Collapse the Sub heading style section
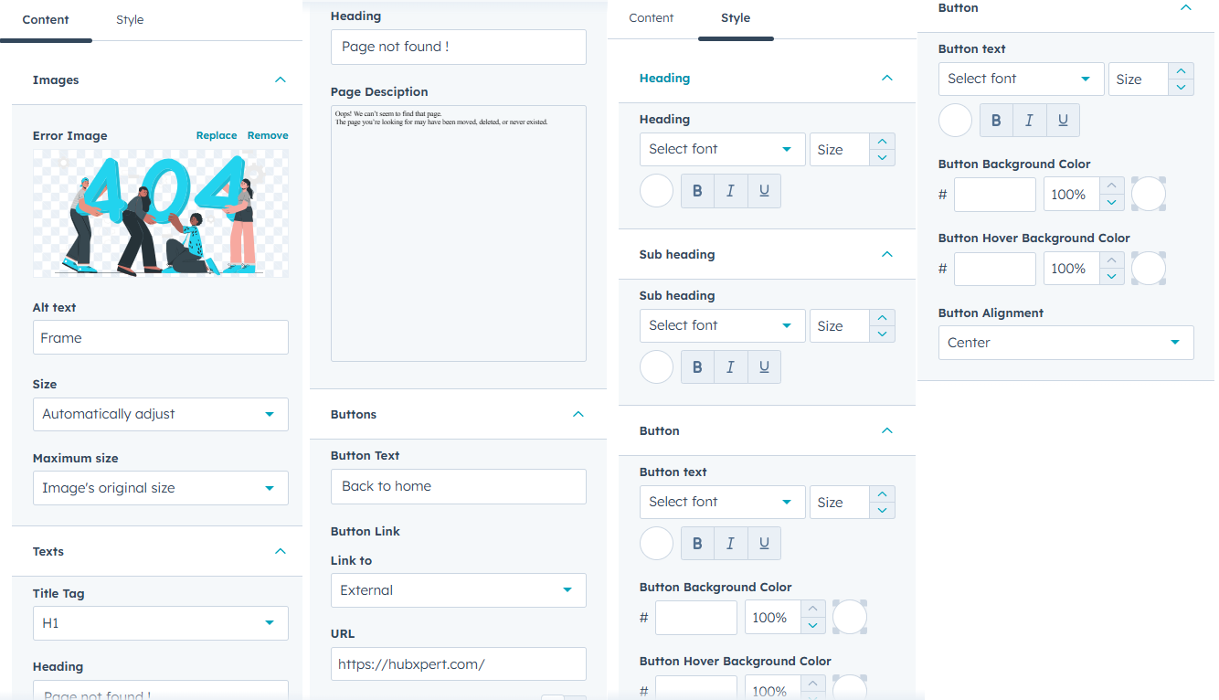Viewport: 1219px width, 700px height. coord(887,254)
